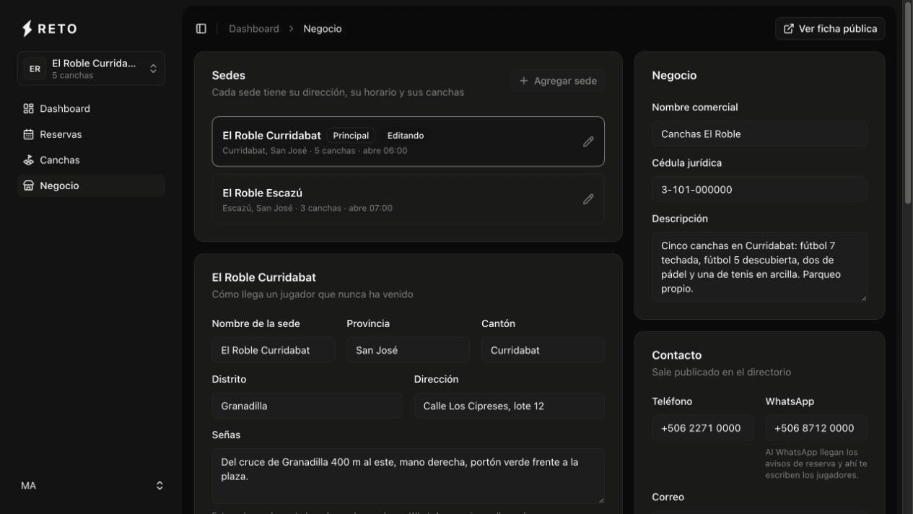The height and width of the screenshot is (514, 913).
Task: Click the Canchas icon in sidebar
Action: click(x=29, y=160)
